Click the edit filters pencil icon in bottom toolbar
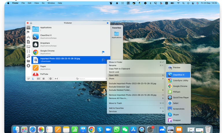The height and width of the screenshot is (133, 222). point(29,78)
